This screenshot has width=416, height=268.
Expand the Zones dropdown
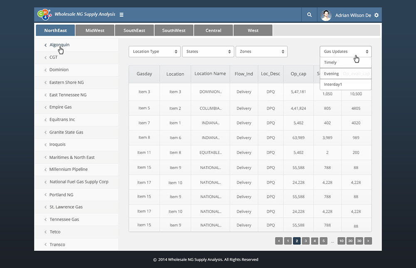[261, 51]
